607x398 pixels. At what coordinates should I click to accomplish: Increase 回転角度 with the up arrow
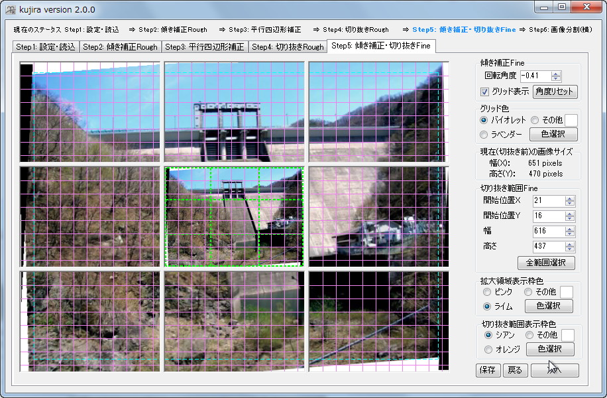tap(556, 74)
